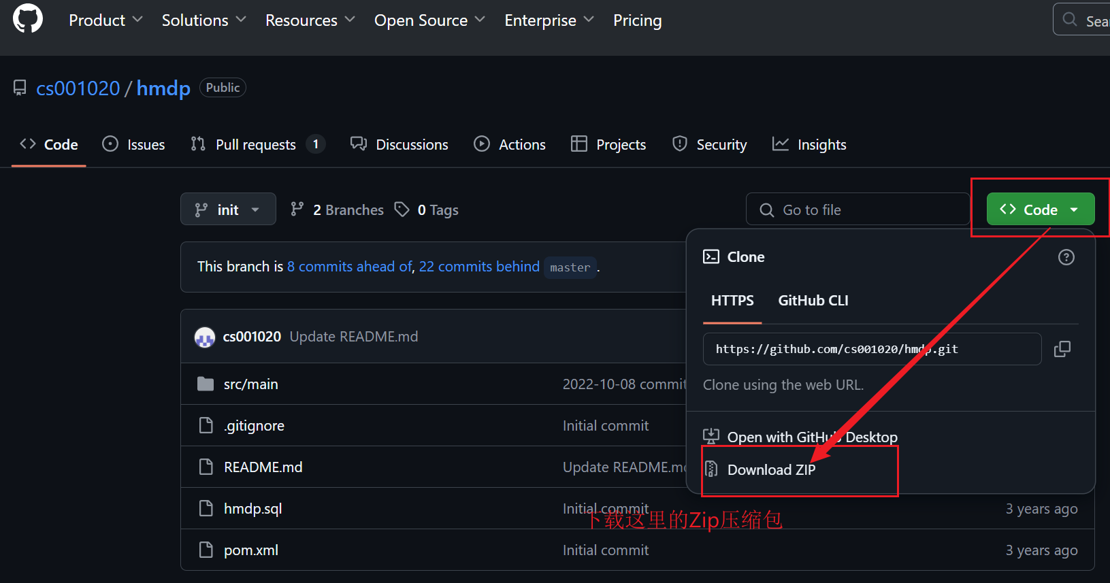Click the Initial commit message for pom.xml
The width and height of the screenshot is (1110, 583).
click(x=606, y=550)
